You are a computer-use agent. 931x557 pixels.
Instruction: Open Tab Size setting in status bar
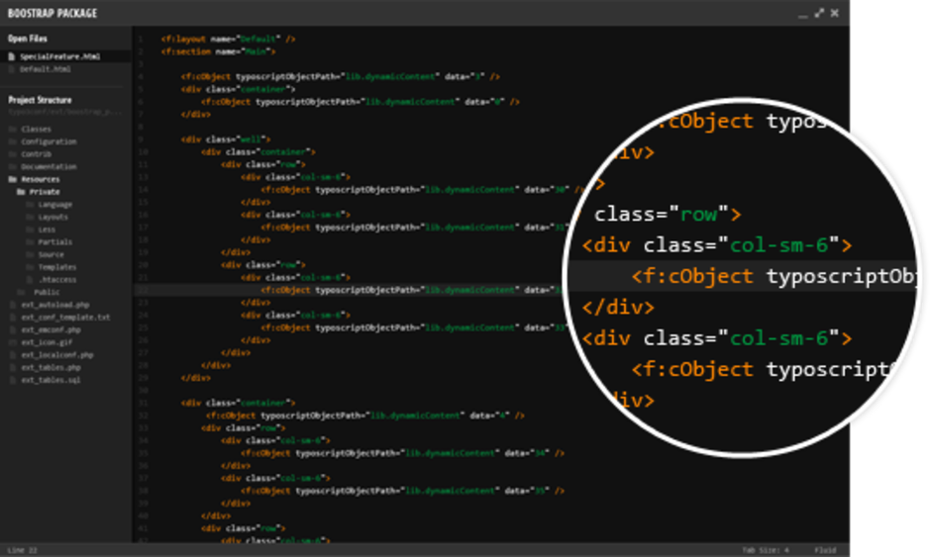pyautogui.click(x=766, y=550)
